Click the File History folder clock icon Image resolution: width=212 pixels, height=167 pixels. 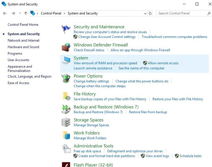(67, 96)
